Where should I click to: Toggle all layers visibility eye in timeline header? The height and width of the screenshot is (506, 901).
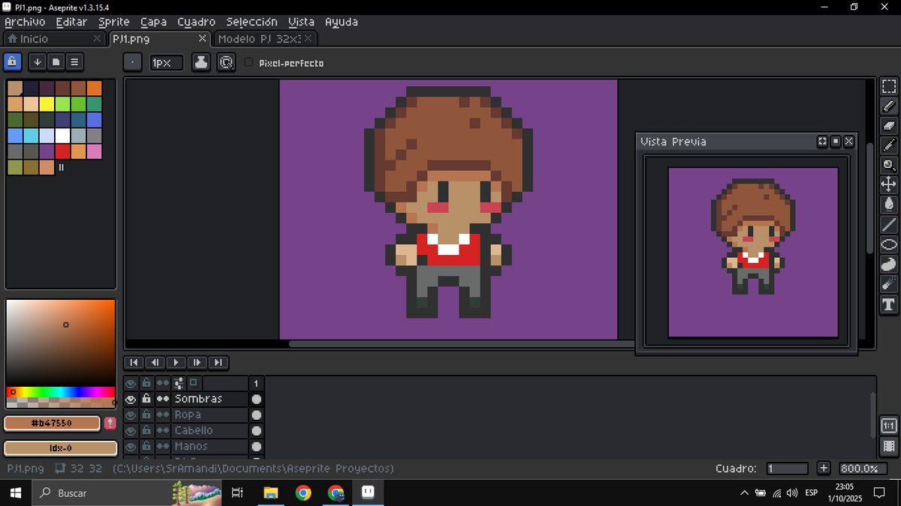131,383
